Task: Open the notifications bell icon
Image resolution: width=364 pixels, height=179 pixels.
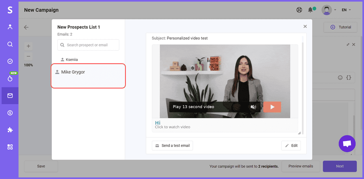Action: click(x=310, y=10)
